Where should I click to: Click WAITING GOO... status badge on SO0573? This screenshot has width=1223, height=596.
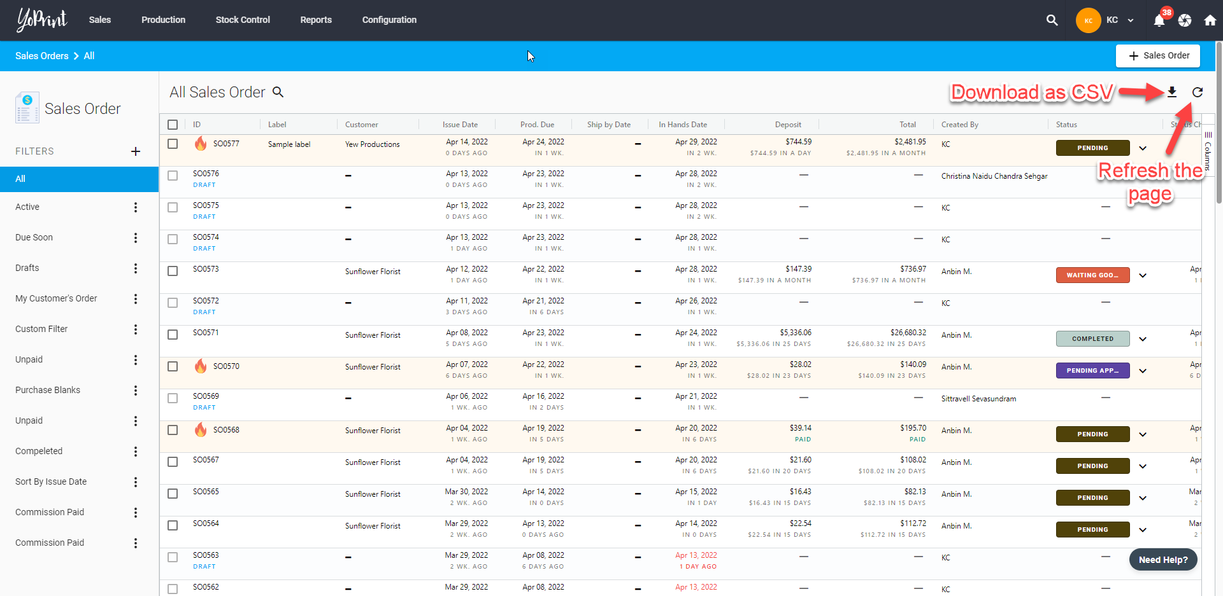click(x=1093, y=275)
